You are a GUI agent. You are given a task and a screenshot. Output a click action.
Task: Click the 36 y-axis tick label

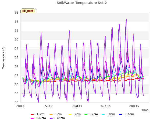tap(16, 13)
